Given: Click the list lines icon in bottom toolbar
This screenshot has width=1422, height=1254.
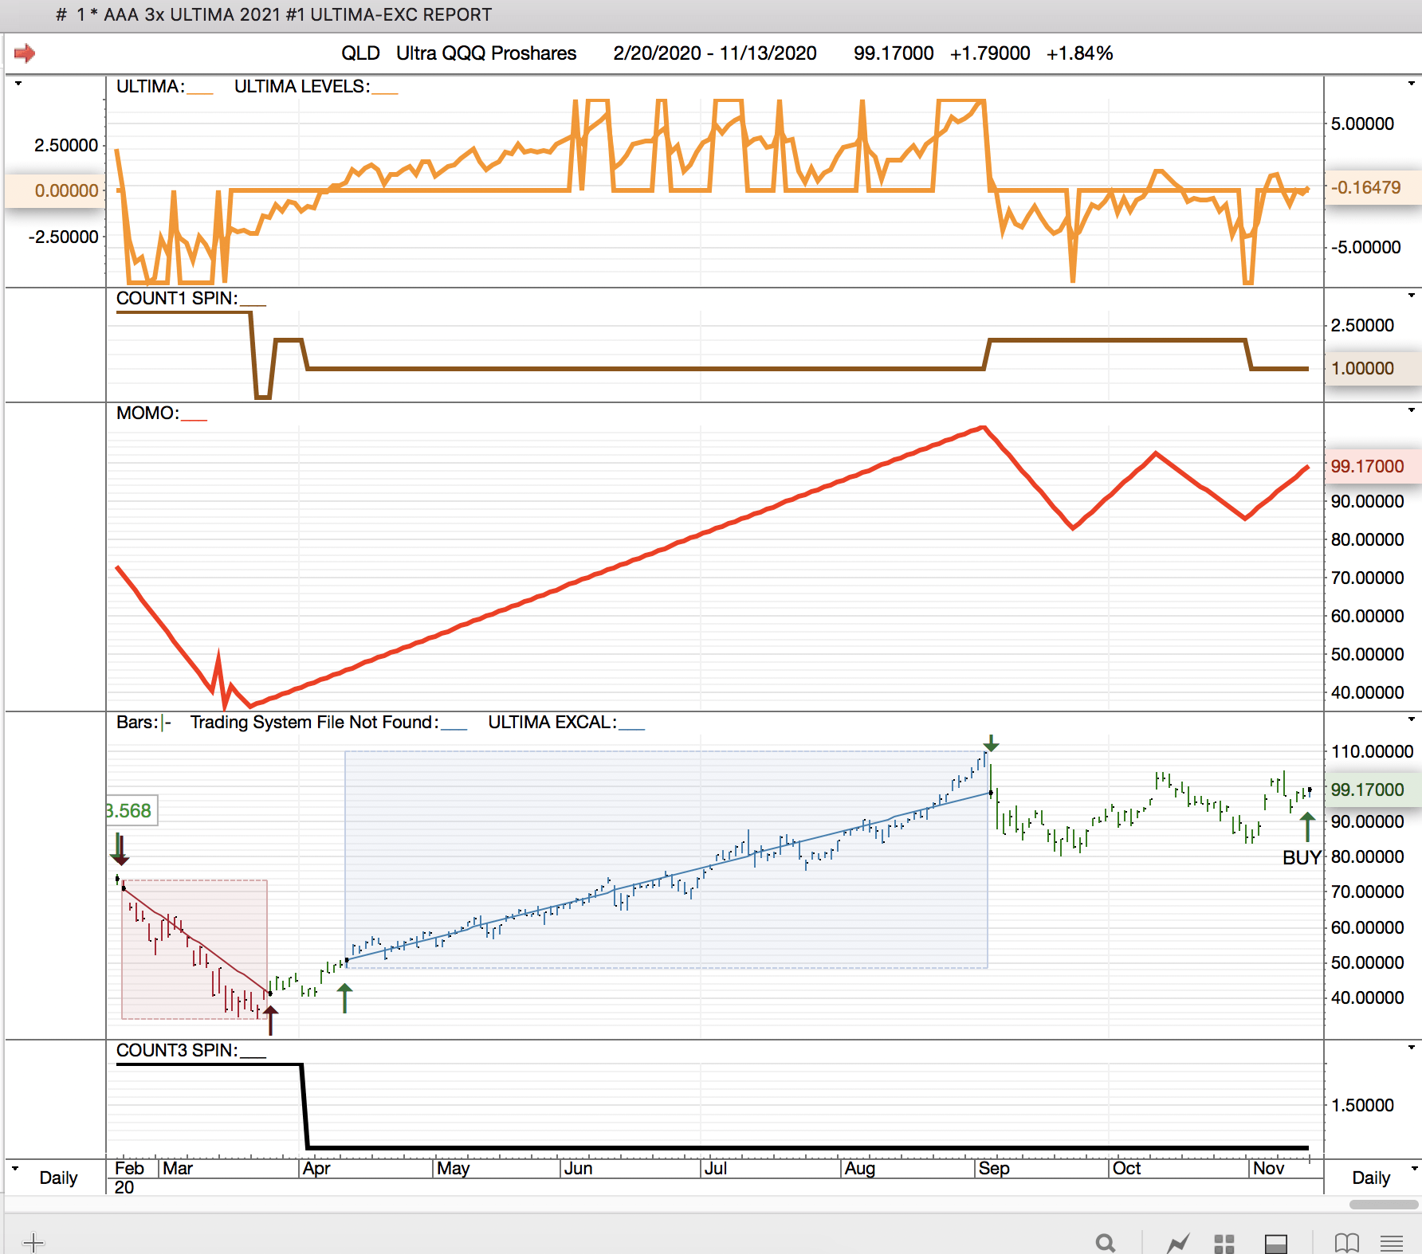Looking at the screenshot, I should pos(1392,1242).
